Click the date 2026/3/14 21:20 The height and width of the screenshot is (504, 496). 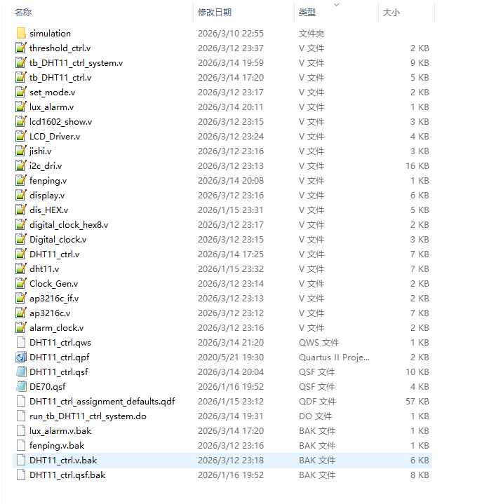[231, 342]
